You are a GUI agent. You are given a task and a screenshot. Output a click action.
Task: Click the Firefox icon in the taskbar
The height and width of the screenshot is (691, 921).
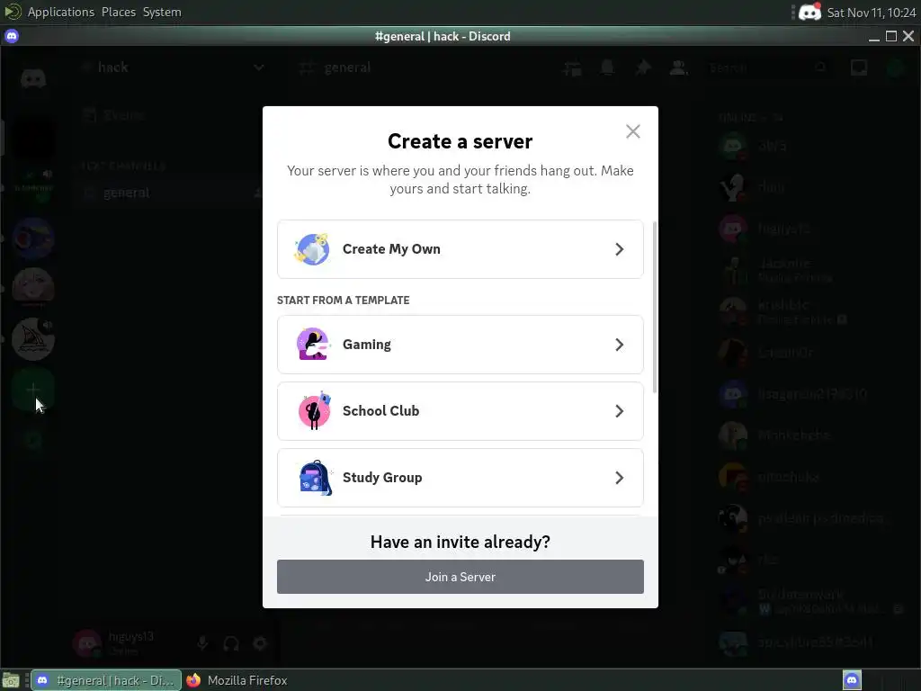pyautogui.click(x=193, y=680)
